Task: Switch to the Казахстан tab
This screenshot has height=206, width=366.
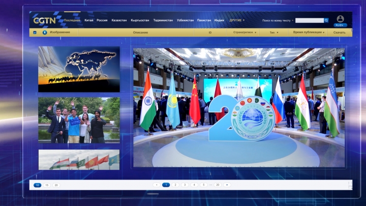Action: click(x=119, y=20)
